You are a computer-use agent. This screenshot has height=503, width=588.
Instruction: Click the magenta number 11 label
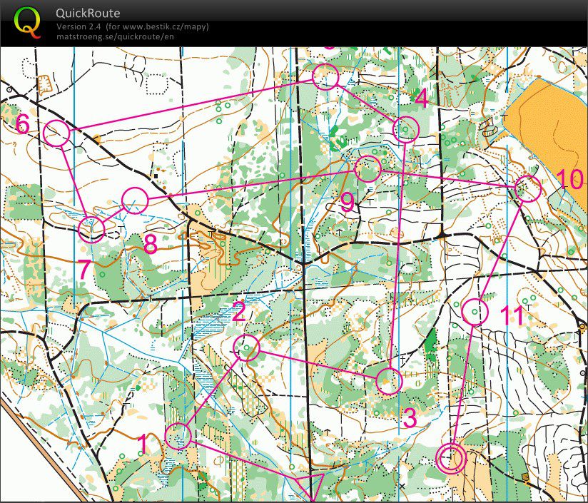[x=512, y=315]
